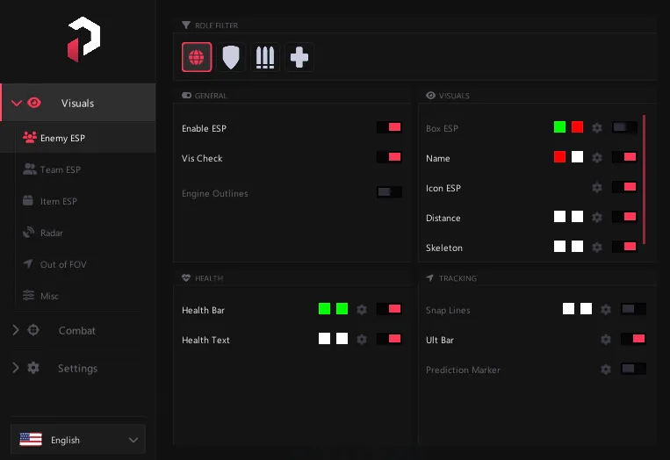Open Icon ESP gear settings
Viewport: 670px width, 460px height.
pyautogui.click(x=597, y=188)
